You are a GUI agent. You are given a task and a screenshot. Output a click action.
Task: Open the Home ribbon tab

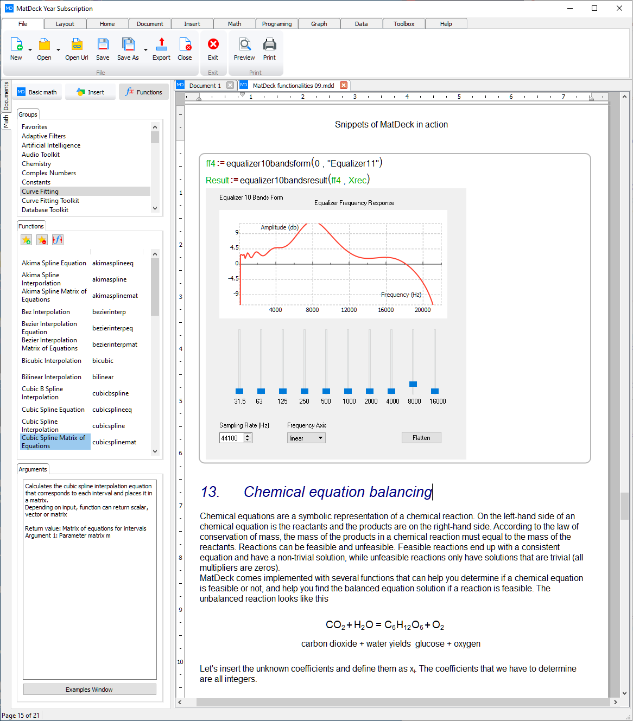point(107,24)
